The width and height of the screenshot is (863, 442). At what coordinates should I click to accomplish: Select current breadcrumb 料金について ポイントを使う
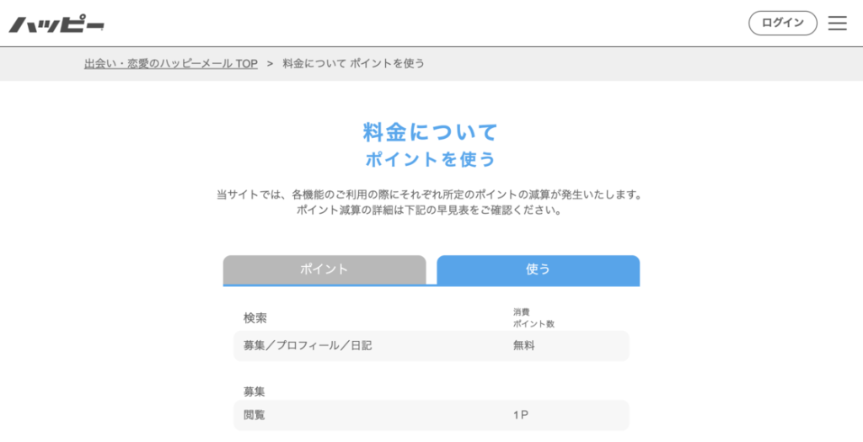coord(353,64)
